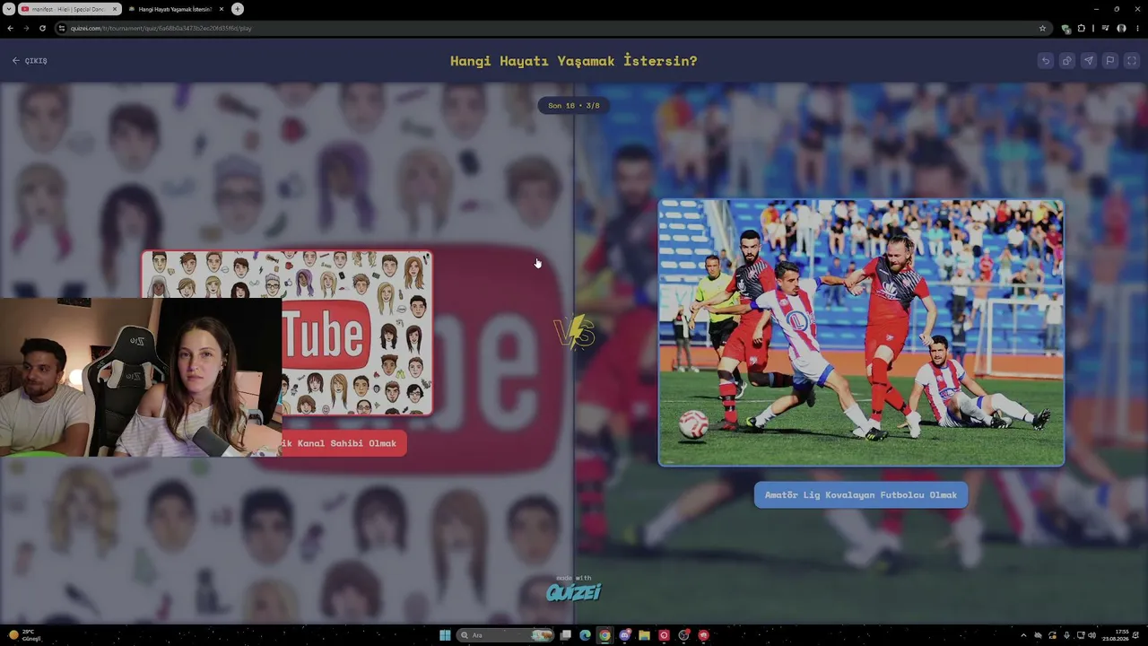View site information icon in address bar
Screen dimensions: 1148x646
tap(62, 28)
